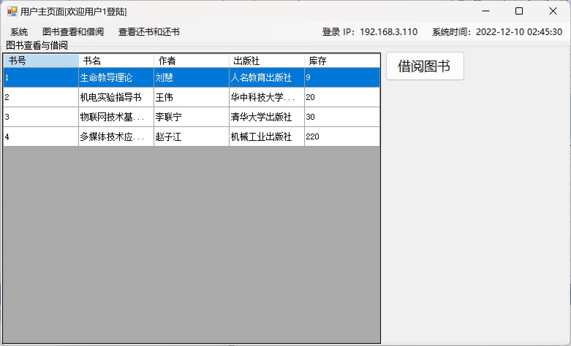Maximize the 用户主页面 window
Viewport: 571px width, 346px height.
519,11
